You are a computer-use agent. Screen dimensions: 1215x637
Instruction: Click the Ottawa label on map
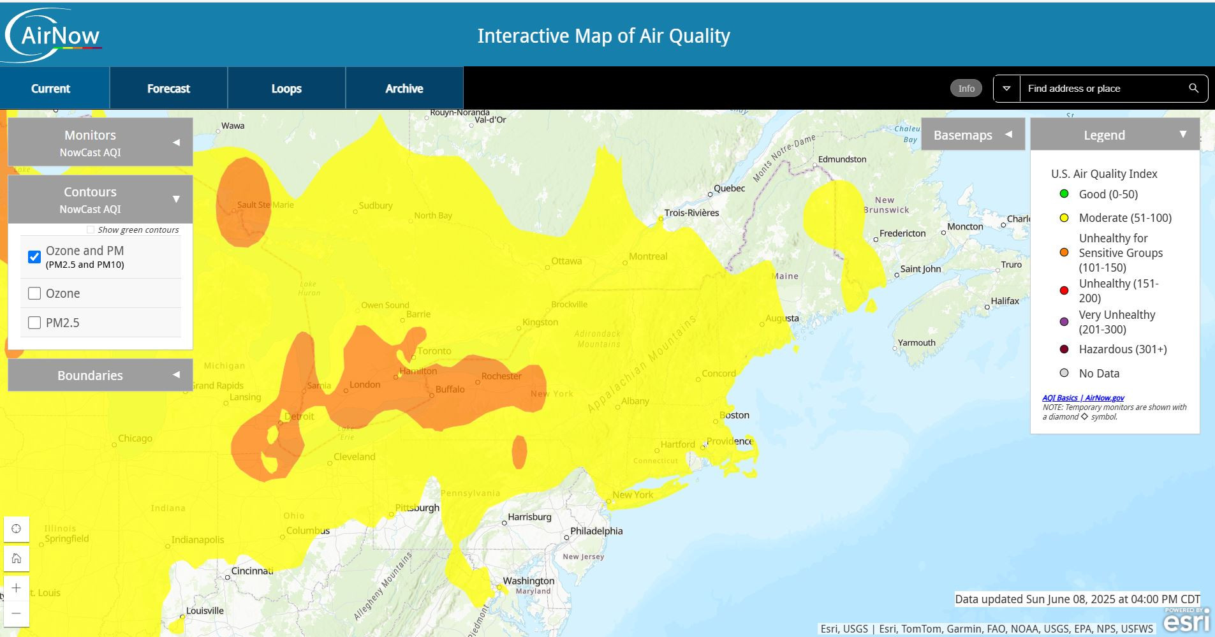point(566,261)
